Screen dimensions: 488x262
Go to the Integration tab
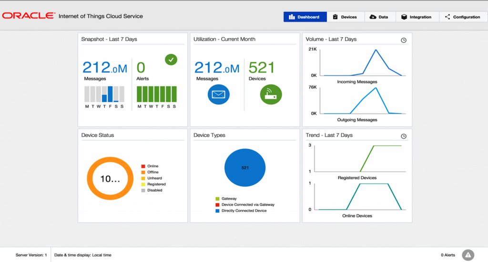pos(417,17)
